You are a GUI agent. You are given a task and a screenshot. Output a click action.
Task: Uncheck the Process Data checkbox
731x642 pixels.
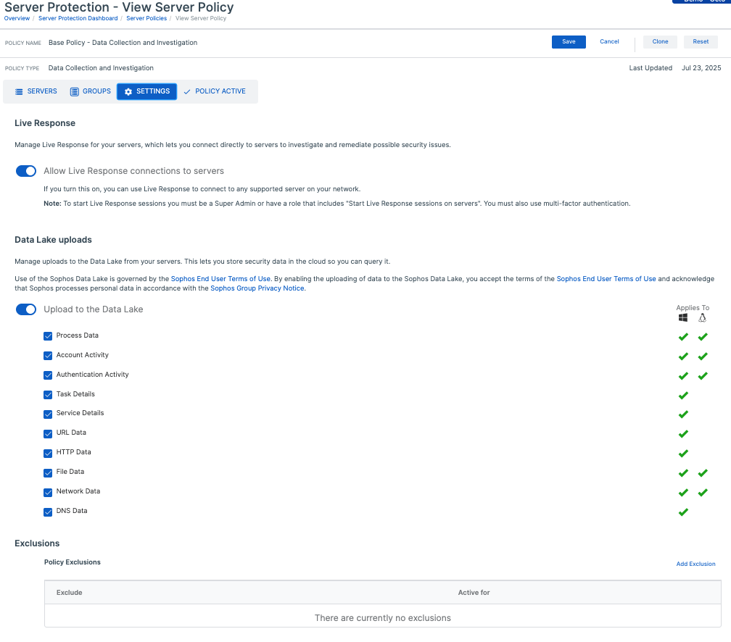tap(48, 336)
